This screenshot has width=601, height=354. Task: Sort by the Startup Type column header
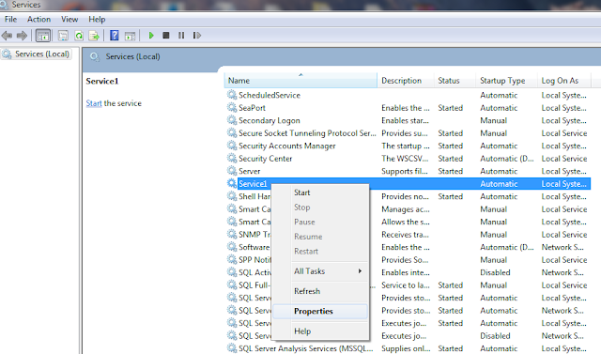(506, 81)
